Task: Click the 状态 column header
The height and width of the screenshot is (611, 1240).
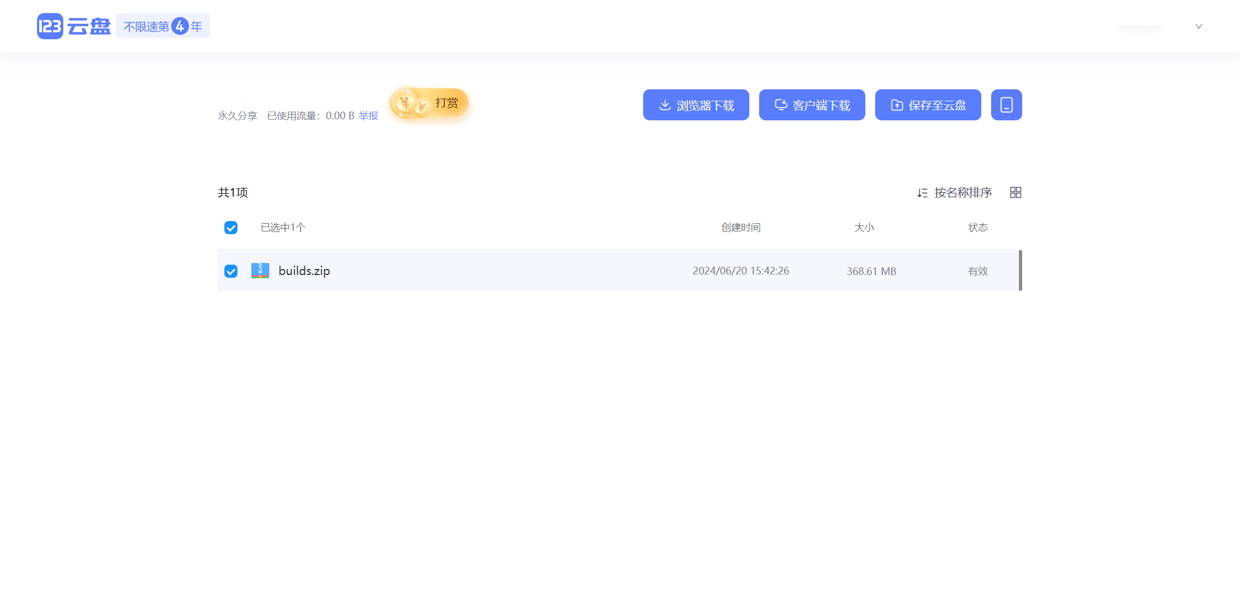Action: [978, 228]
